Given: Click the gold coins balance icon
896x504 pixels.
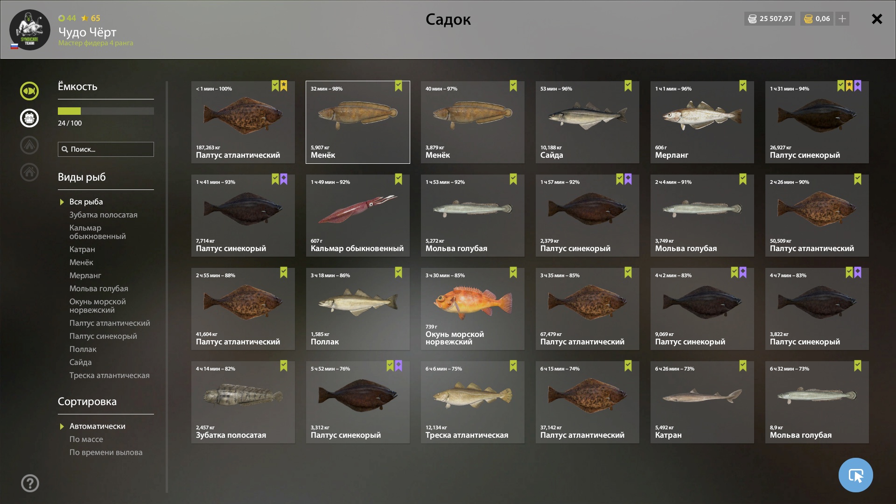Looking at the screenshot, I should [809, 19].
